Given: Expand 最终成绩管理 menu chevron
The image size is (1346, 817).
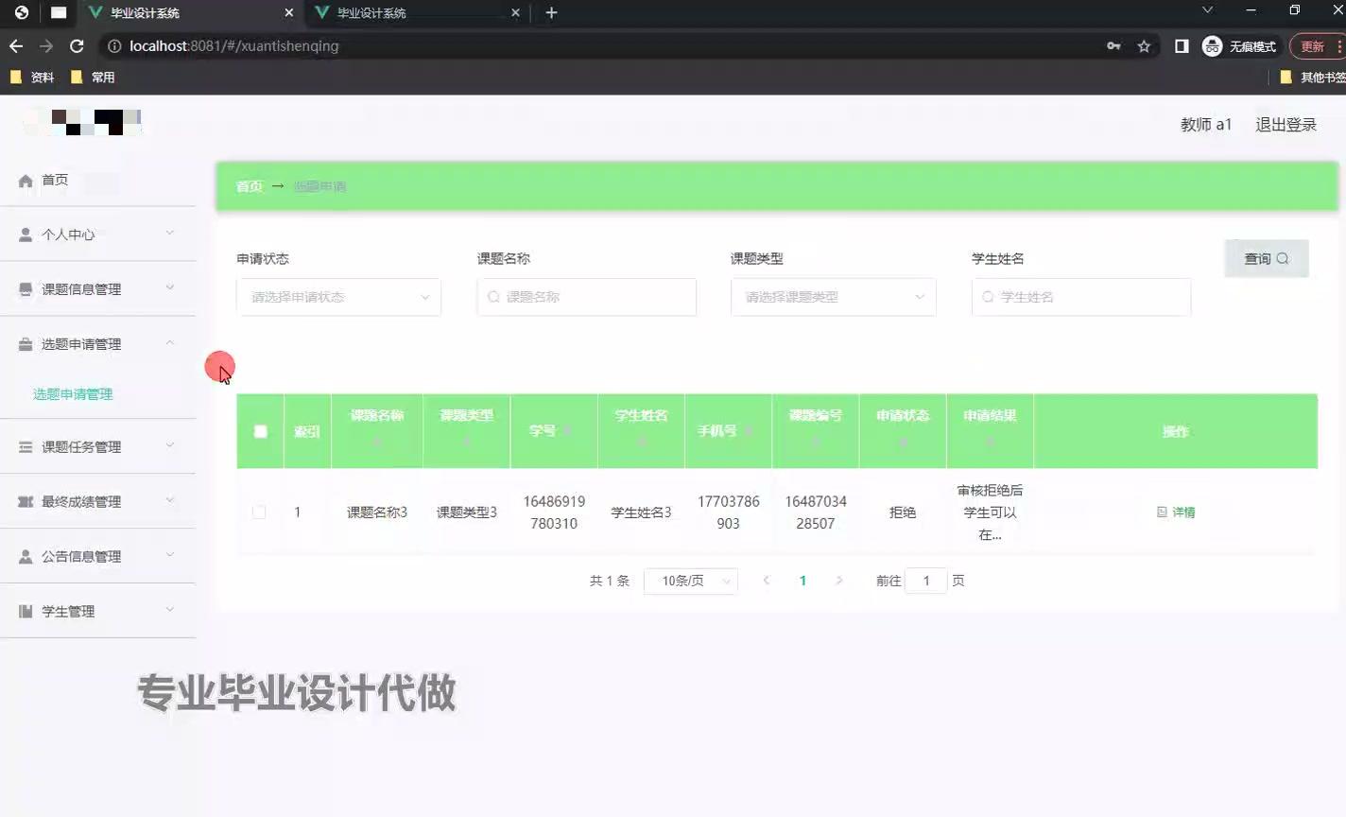Looking at the screenshot, I should click(170, 500).
